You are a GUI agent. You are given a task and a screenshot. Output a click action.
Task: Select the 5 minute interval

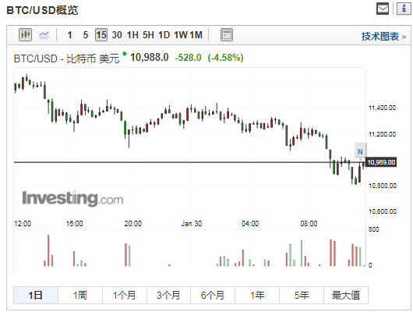pyautogui.click(x=86, y=35)
